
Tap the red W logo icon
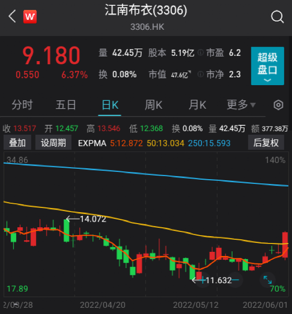pyautogui.click(x=30, y=16)
